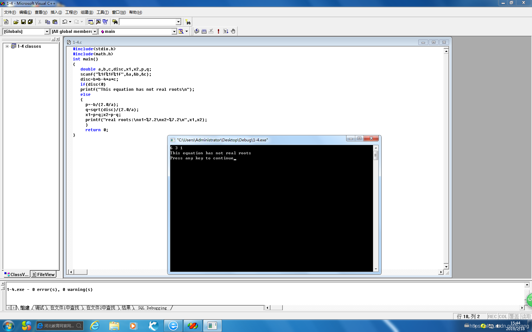The image size is (532, 332).
Task: Click the Windows Start button
Action: (x=8, y=326)
